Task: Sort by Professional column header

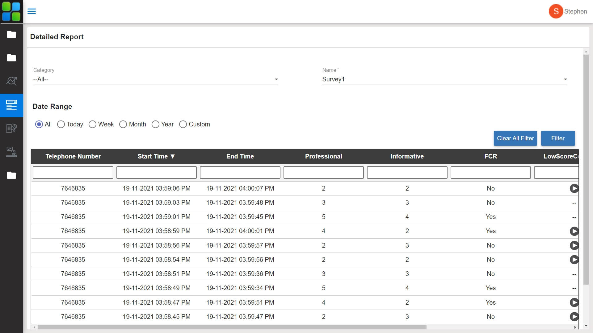Action: (x=323, y=156)
